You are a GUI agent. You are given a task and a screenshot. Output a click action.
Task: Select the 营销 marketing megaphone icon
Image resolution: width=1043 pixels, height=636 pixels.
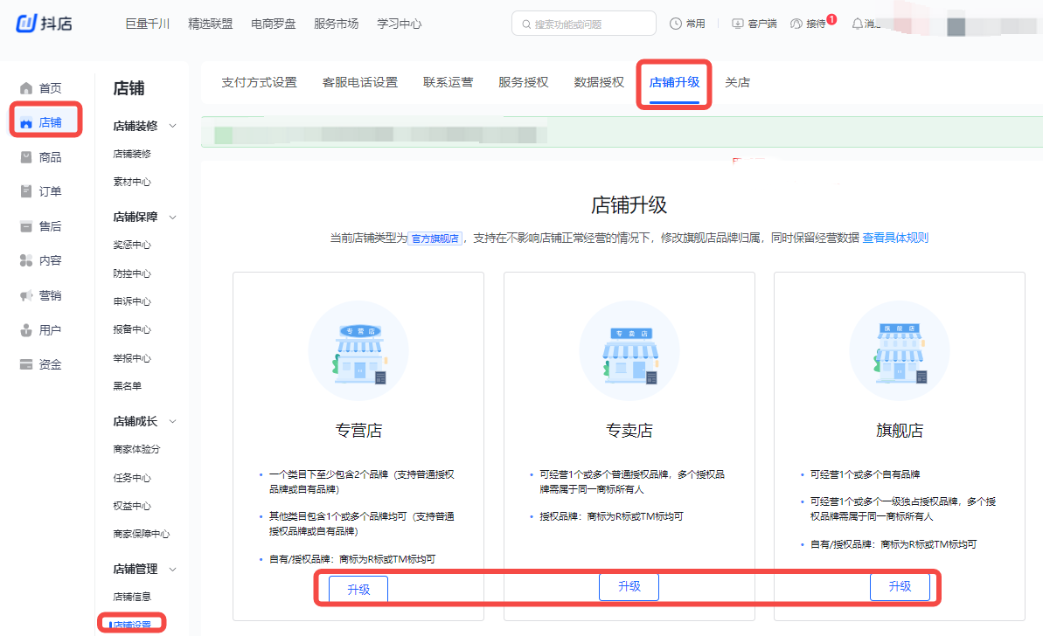click(26, 295)
